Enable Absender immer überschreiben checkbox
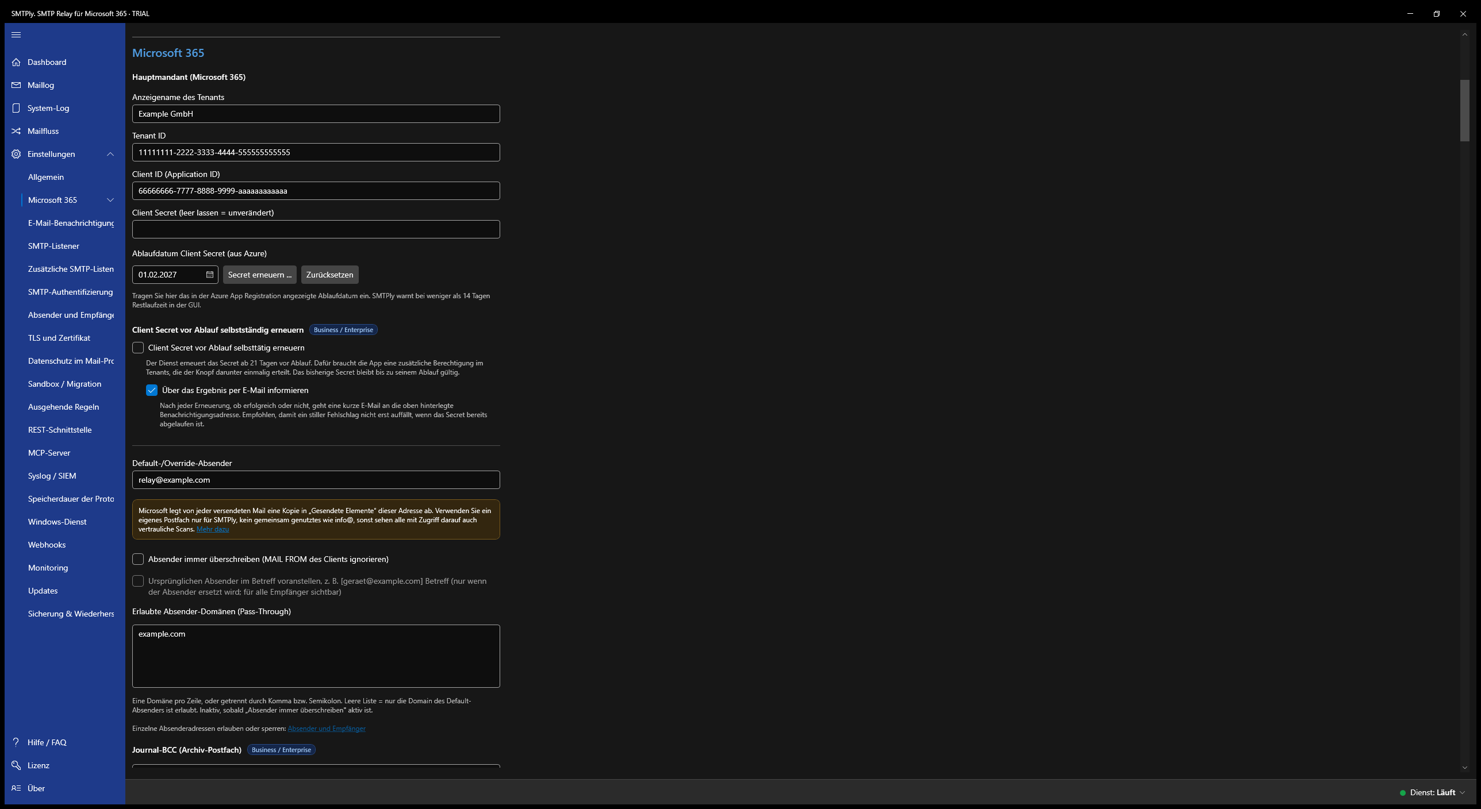 click(x=138, y=559)
